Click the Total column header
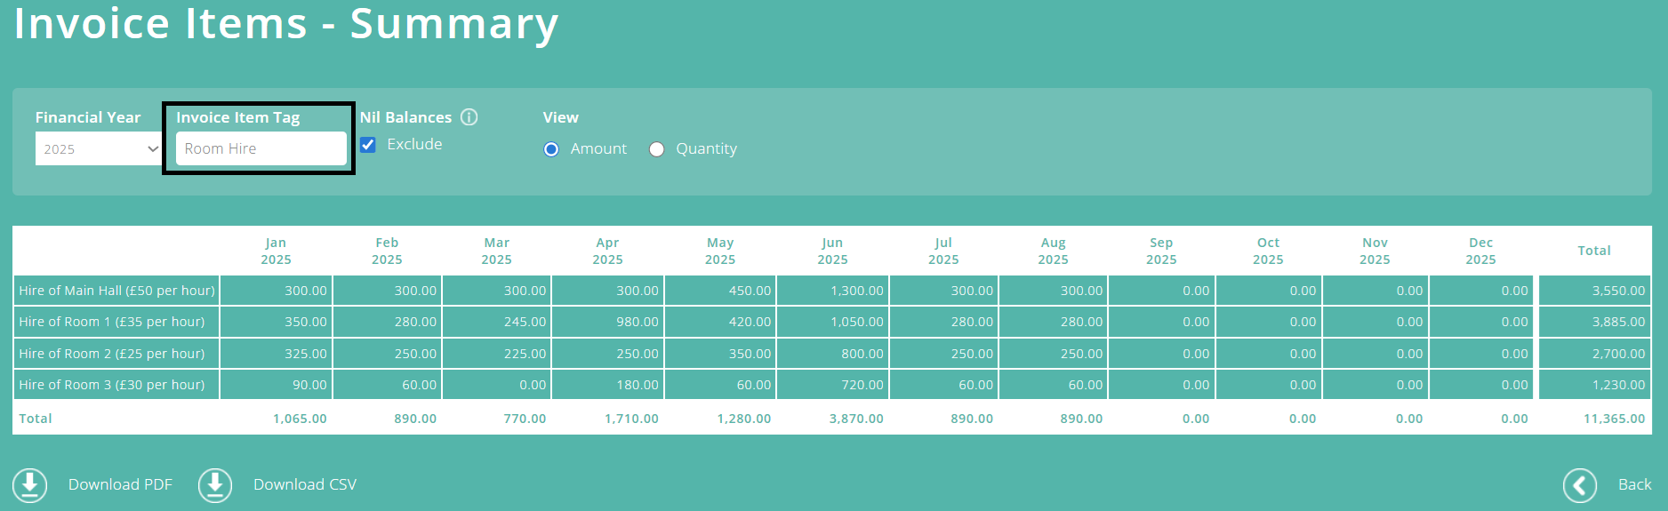This screenshot has height=511, width=1668. [1594, 251]
